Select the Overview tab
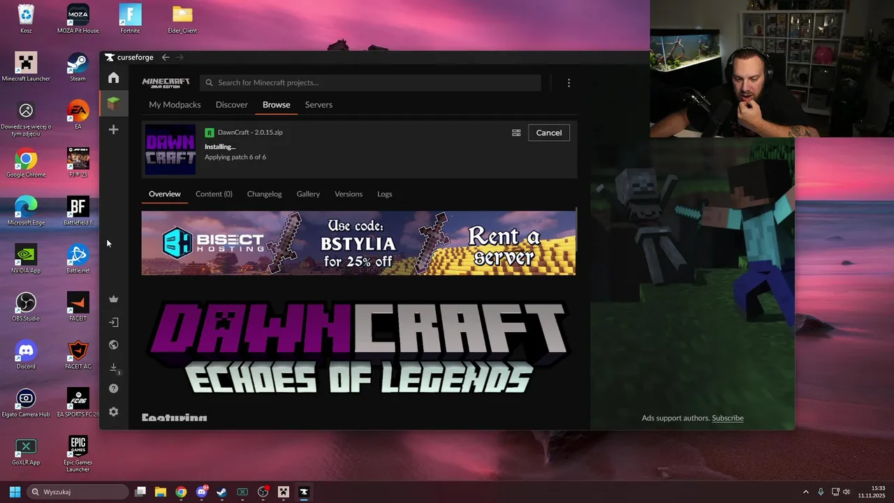The image size is (894, 503). click(165, 194)
